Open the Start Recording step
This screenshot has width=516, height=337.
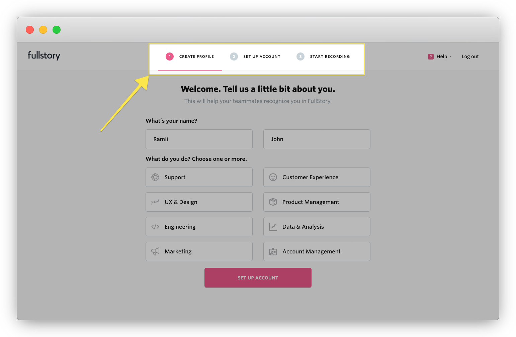330,57
